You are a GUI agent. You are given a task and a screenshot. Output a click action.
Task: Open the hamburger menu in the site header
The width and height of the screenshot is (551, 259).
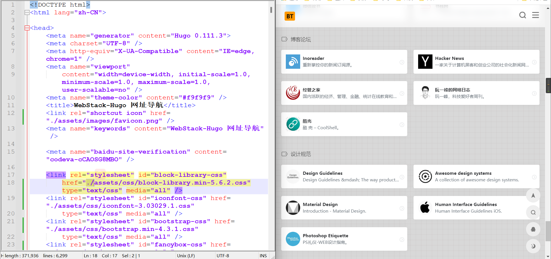tap(536, 15)
